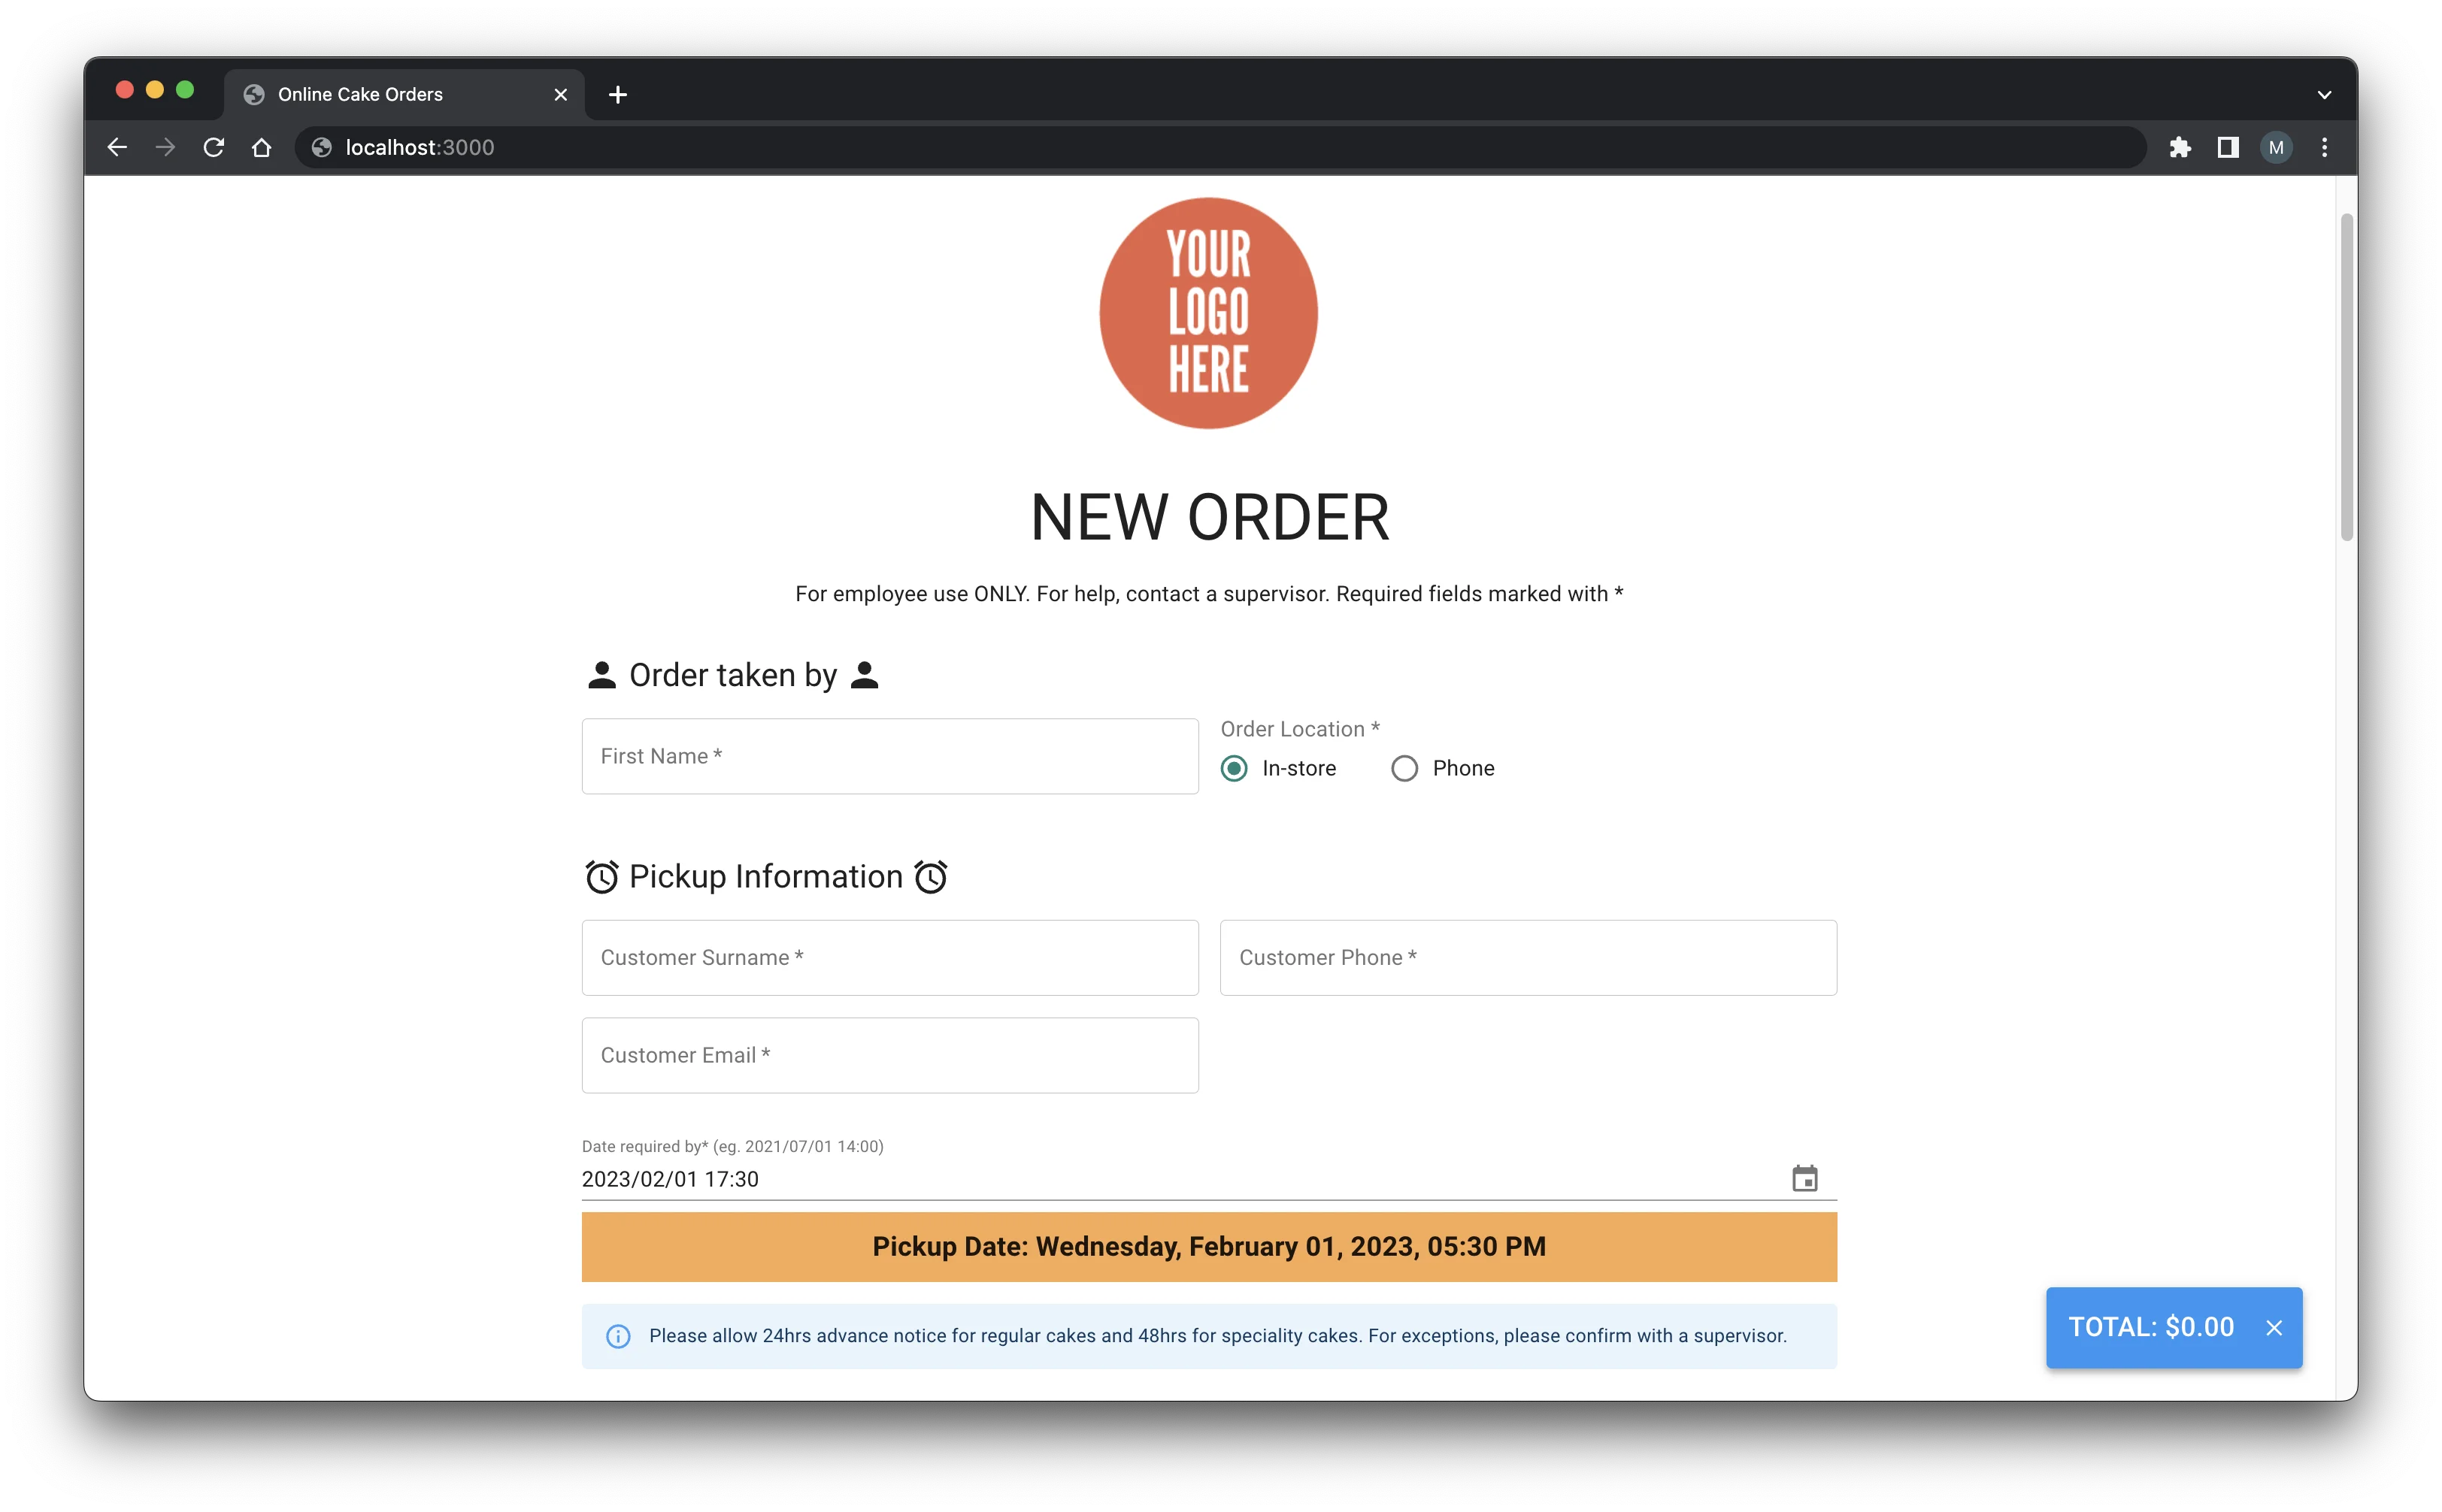Click the info icon in the notice banner
Screen dimensions: 2442x1512
click(x=620, y=1336)
